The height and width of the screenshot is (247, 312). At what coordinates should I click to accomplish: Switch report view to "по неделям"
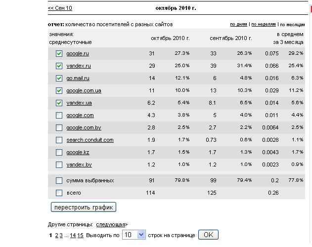click(264, 24)
